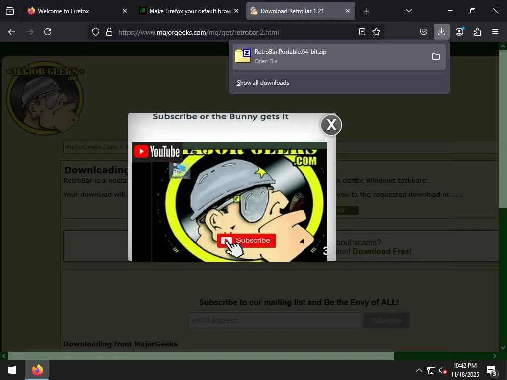Image resolution: width=507 pixels, height=380 pixels.
Task: Close the Download RetroBar tab
Action: [x=347, y=11]
